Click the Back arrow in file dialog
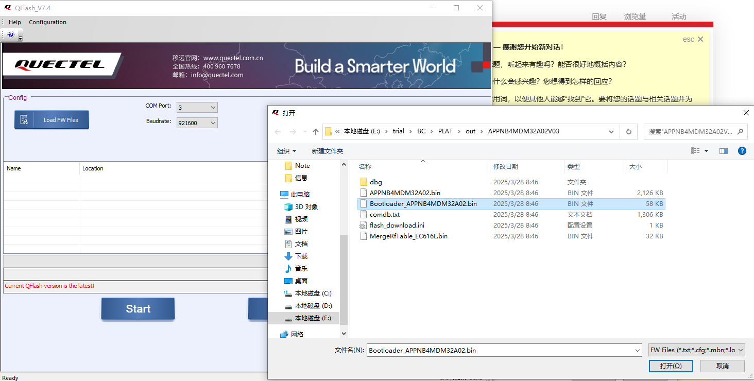 278,131
